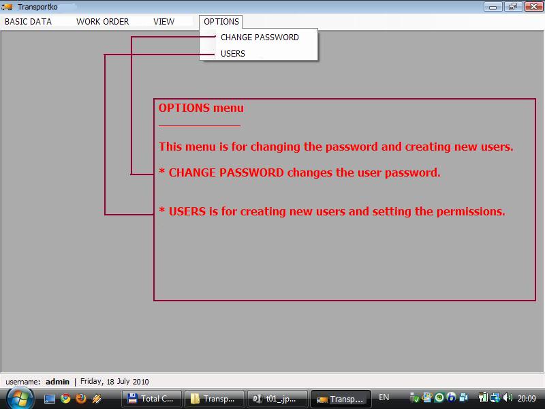Click the network connection tray icon
Screen dimensions: 545x409
coord(495,397)
